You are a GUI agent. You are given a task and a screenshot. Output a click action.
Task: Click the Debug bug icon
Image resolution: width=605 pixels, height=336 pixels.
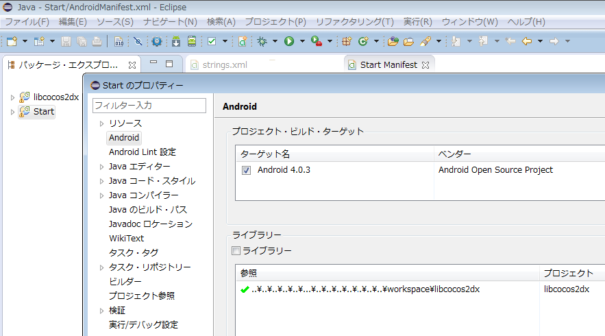point(262,41)
